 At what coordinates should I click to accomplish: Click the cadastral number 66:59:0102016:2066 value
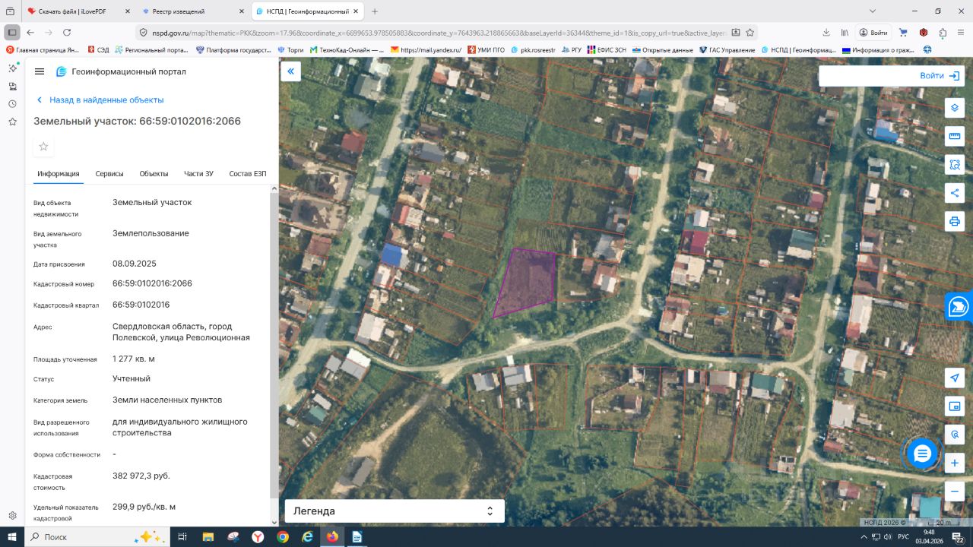coord(152,283)
